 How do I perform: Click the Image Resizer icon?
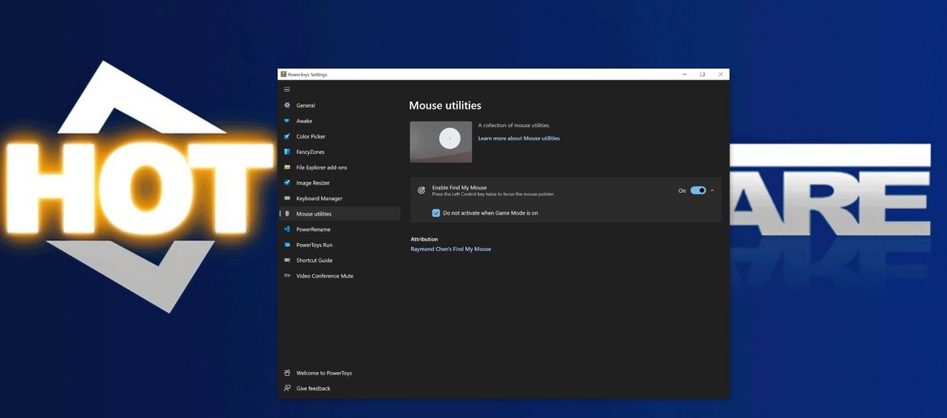click(x=287, y=183)
